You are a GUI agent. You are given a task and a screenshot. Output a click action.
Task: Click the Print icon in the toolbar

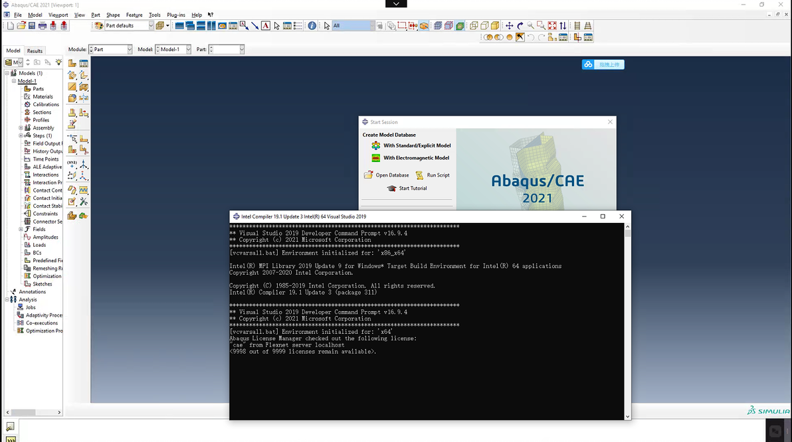point(43,26)
